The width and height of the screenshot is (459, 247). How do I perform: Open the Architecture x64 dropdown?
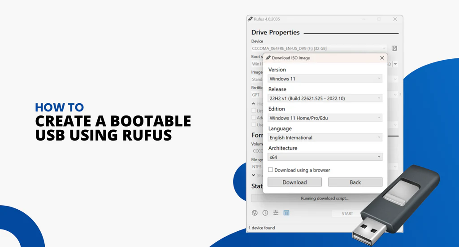point(325,157)
